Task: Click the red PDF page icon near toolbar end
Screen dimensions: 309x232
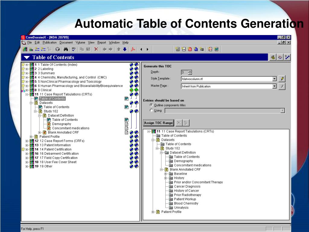Action: pos(210,49)
